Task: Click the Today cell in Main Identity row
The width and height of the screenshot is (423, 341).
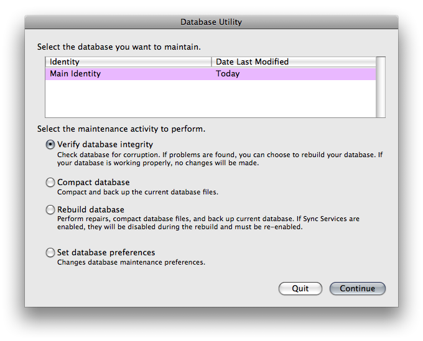Action: (x=228, y=74)
